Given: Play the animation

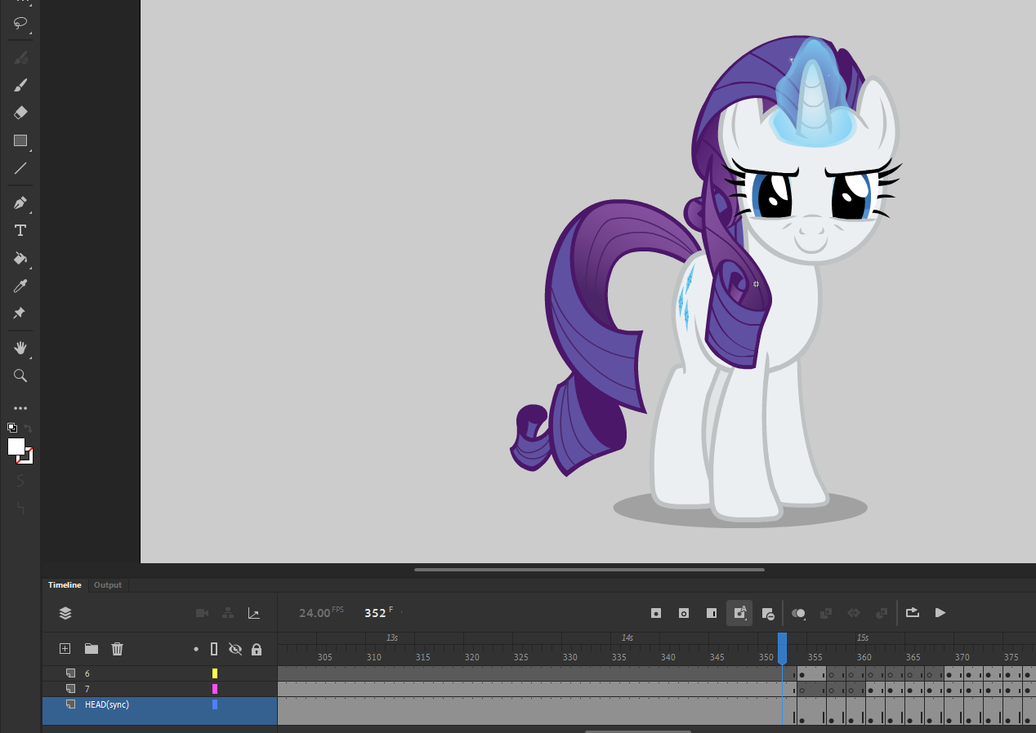Looking at the screenshot, I should click(x=940, y=613).
